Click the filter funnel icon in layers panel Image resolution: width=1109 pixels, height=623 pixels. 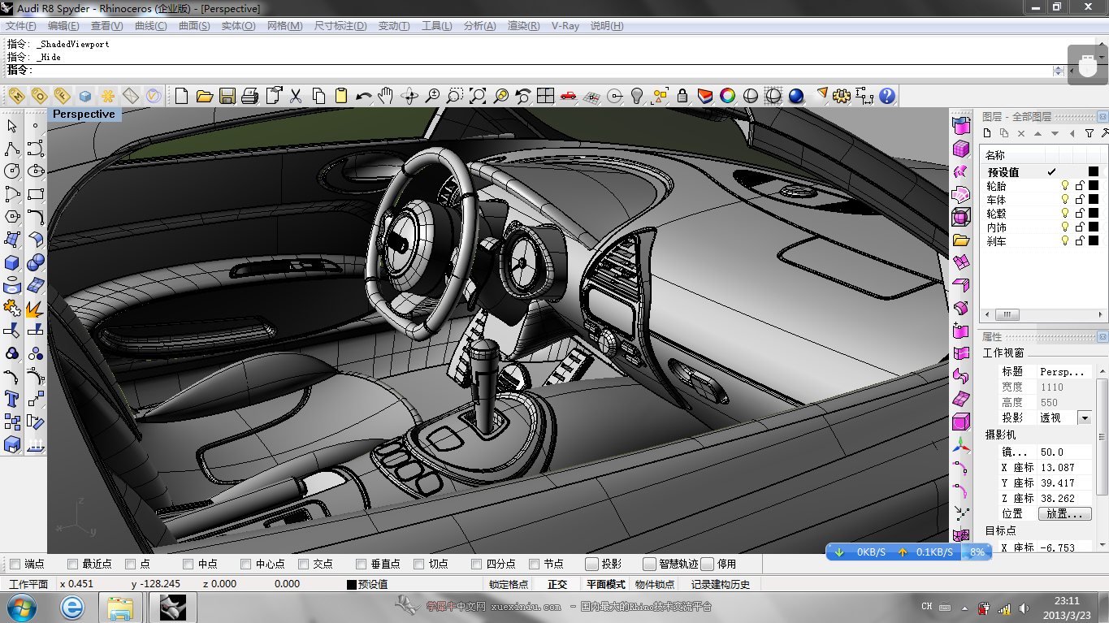click(x=1090, y=133)
